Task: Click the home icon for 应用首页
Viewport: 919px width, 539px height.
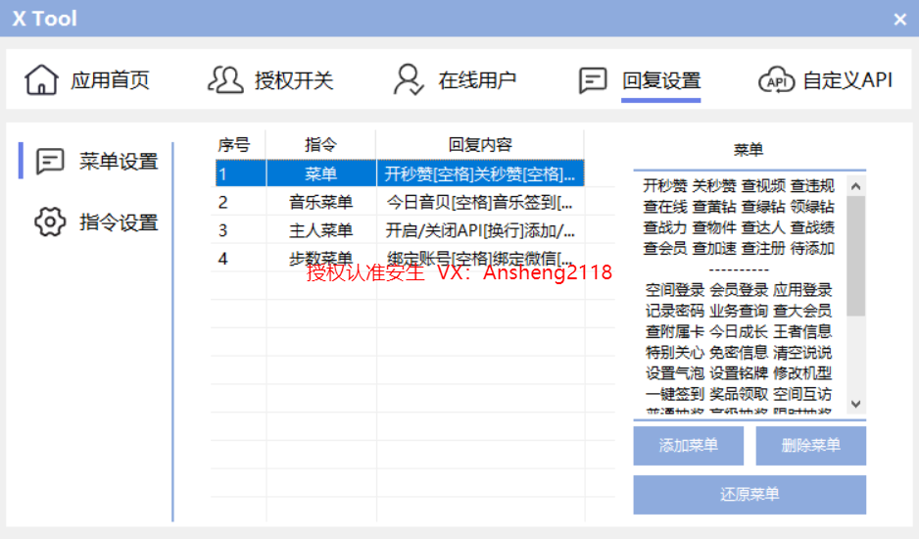Action: pyautogui.click(x=41, y=79)
